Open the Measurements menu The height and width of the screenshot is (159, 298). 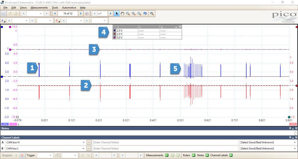[x=39, y=8]
